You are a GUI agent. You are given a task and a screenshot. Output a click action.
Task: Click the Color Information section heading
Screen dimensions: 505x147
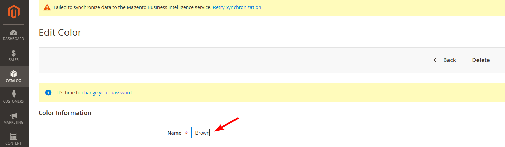tap(65, 113)
